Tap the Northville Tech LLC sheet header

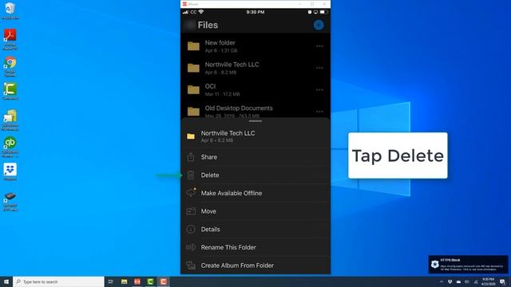pos(255,136)
